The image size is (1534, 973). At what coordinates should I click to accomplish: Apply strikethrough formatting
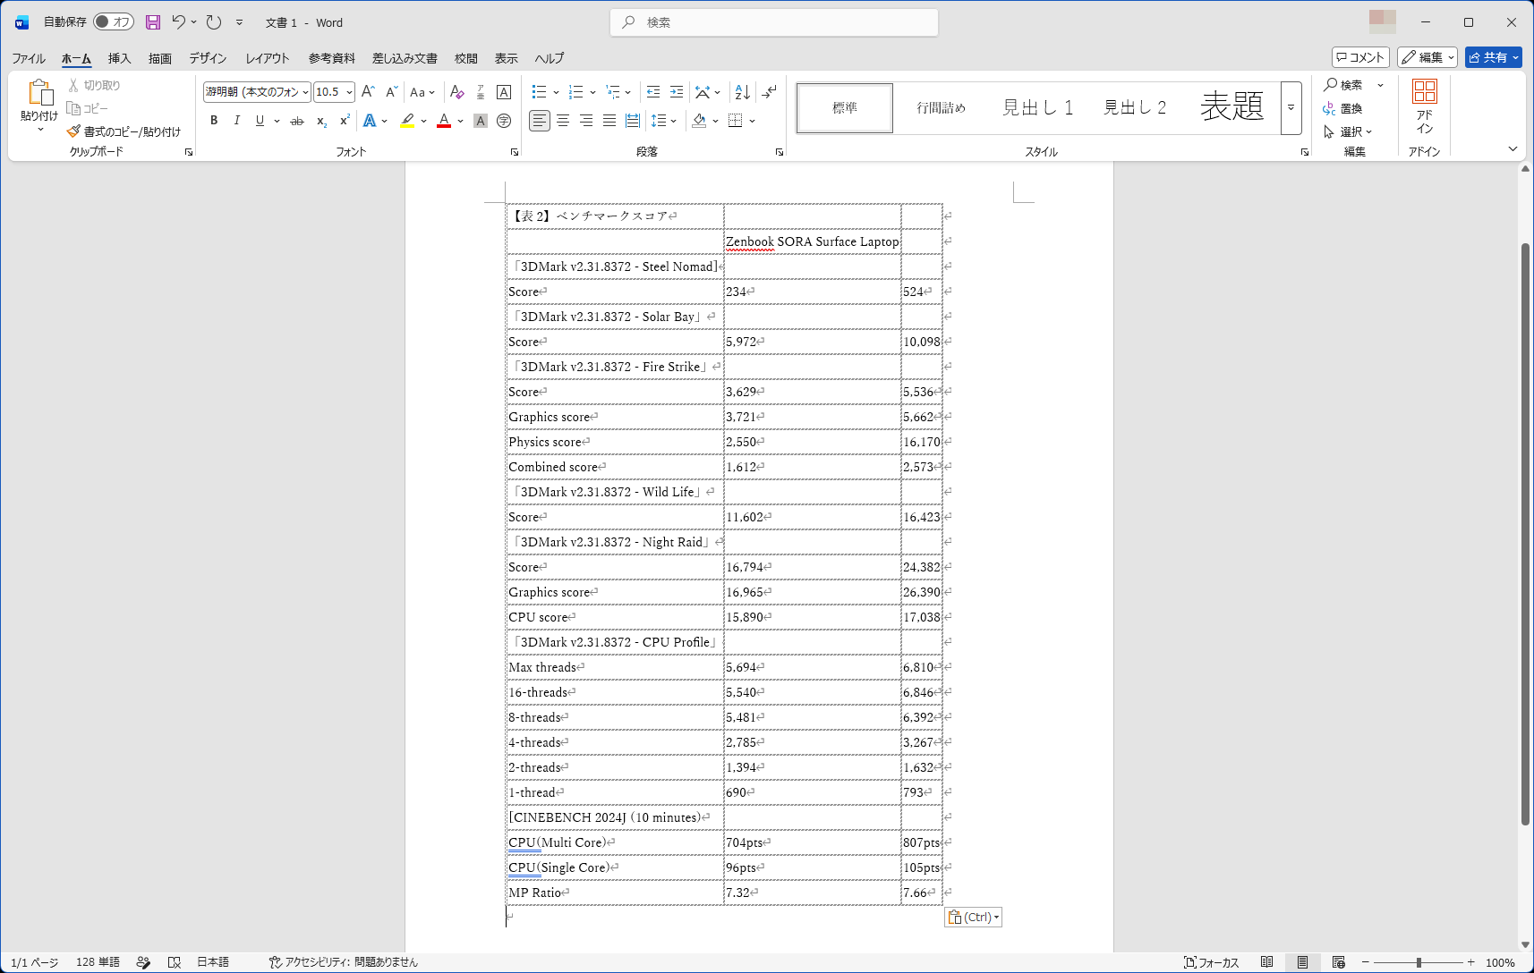coord(297,121)
